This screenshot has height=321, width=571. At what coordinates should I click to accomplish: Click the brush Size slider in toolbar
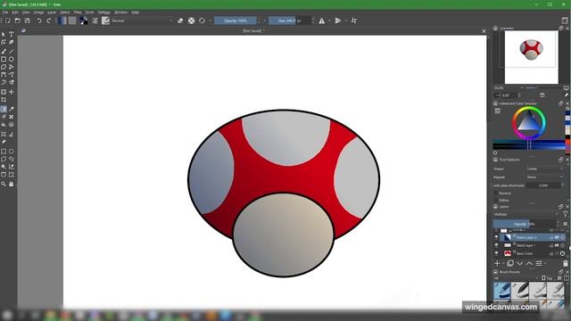(289, 21)
